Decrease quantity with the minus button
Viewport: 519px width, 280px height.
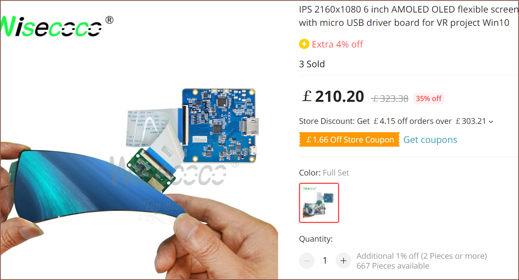tap(307, 261)
